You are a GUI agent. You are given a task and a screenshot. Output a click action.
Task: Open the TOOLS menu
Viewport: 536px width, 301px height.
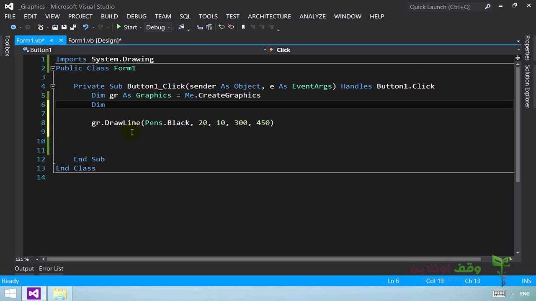pos(208,16)
